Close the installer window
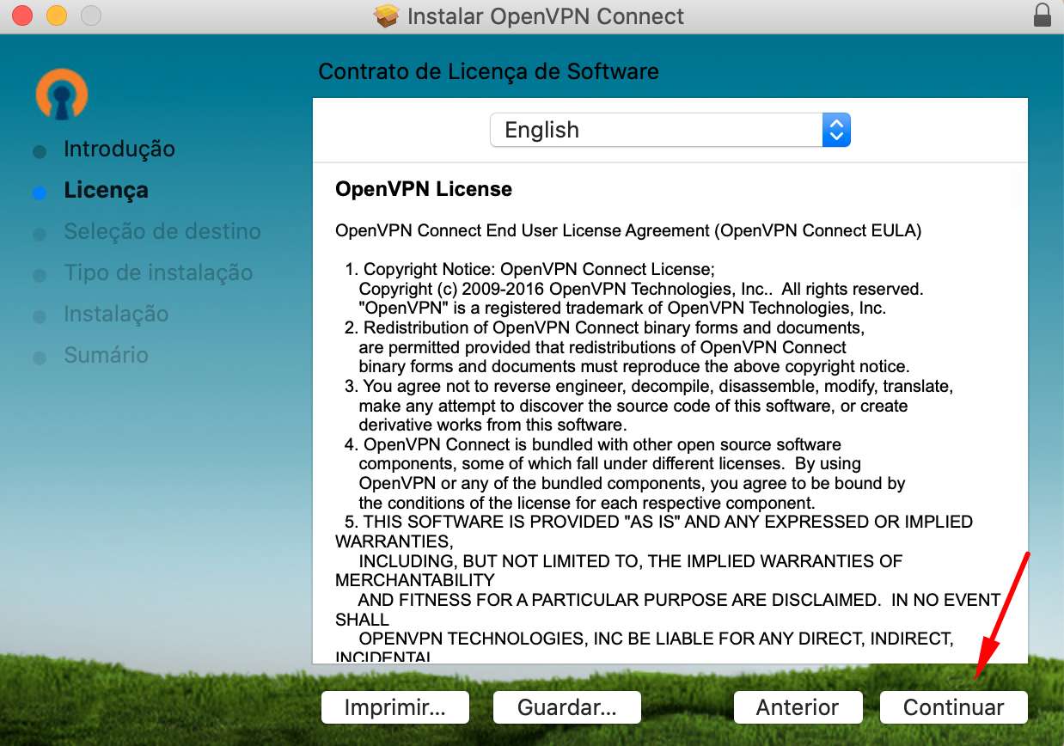Screen dimensions: 1064x746 pos(23,15)
